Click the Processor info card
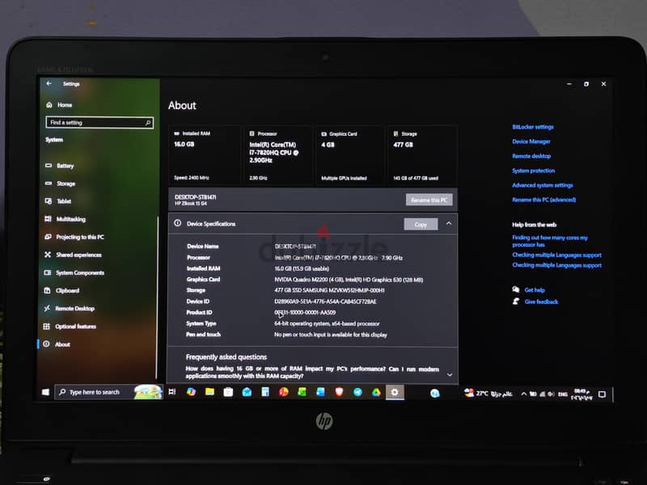 pyautogui.click(x=277, y=155)
